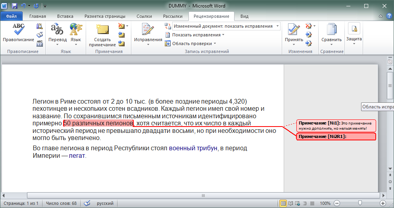Open the display for review combo box
The width and height of the screenshot is (394, 208).
(226, 26)
